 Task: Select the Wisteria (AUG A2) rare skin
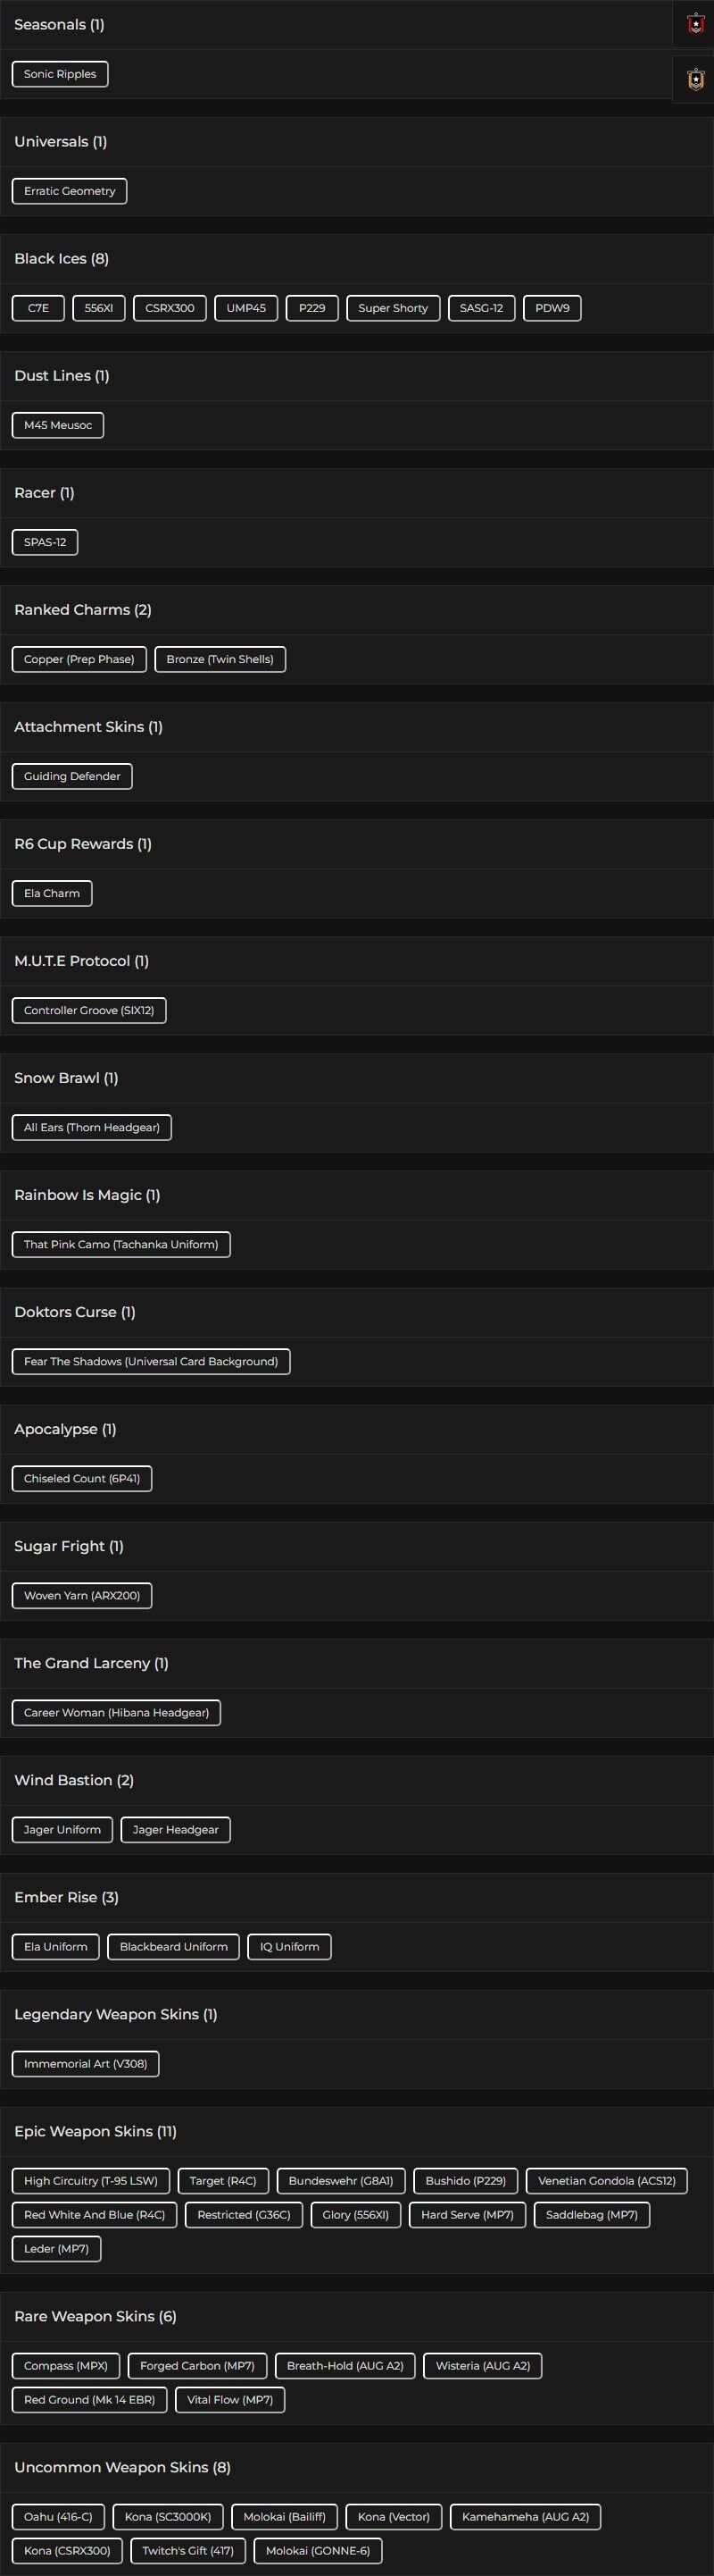(x=482, y=2365)
